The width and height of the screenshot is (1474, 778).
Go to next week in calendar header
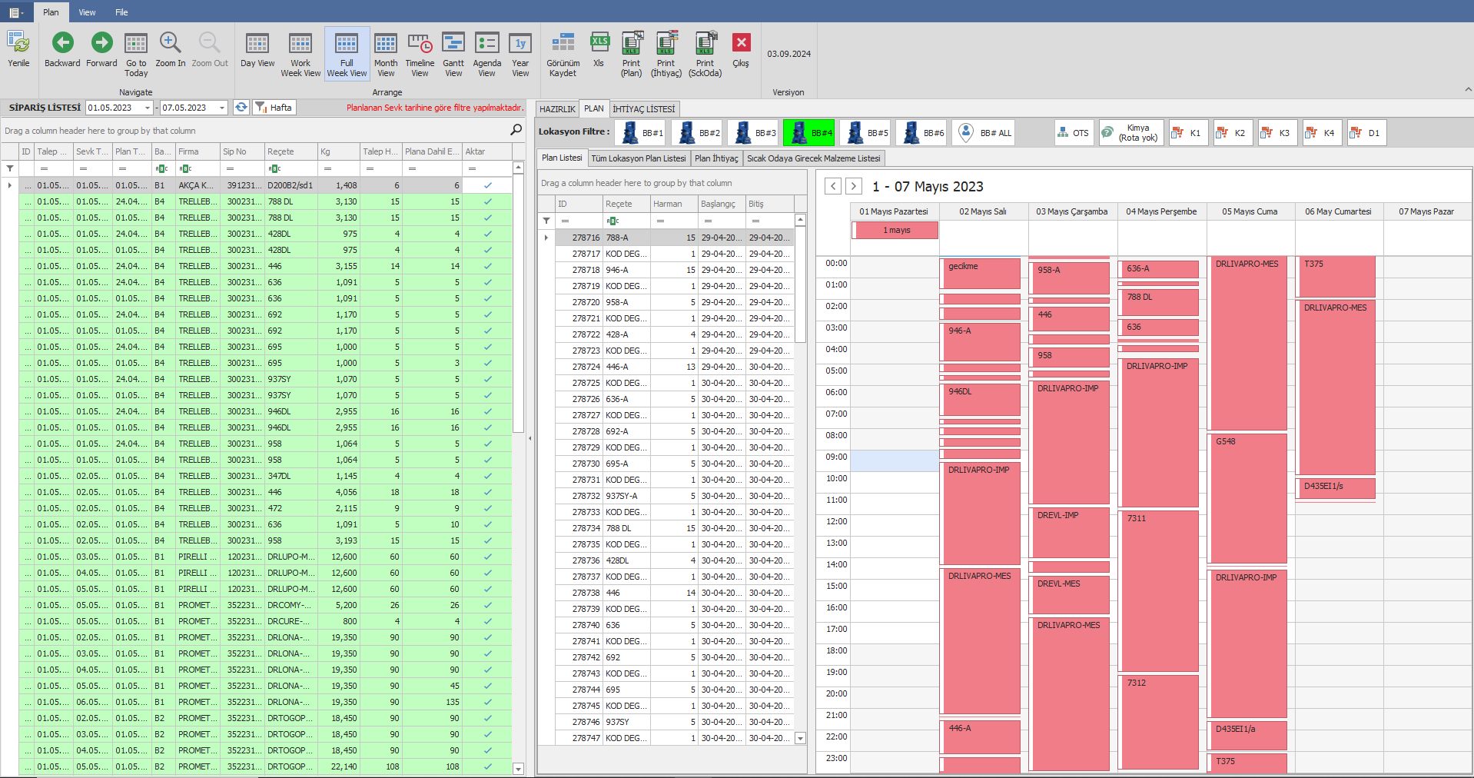[853, 186]
